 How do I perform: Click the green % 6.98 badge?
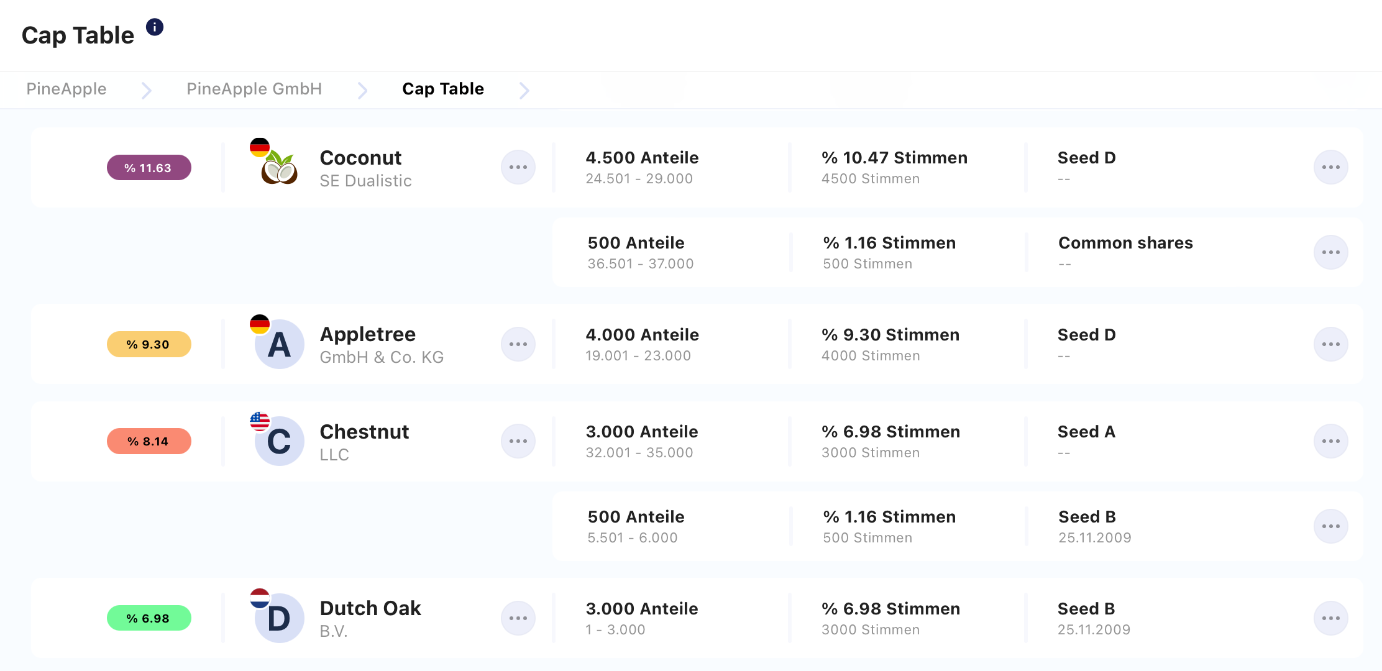coord(149,618)
